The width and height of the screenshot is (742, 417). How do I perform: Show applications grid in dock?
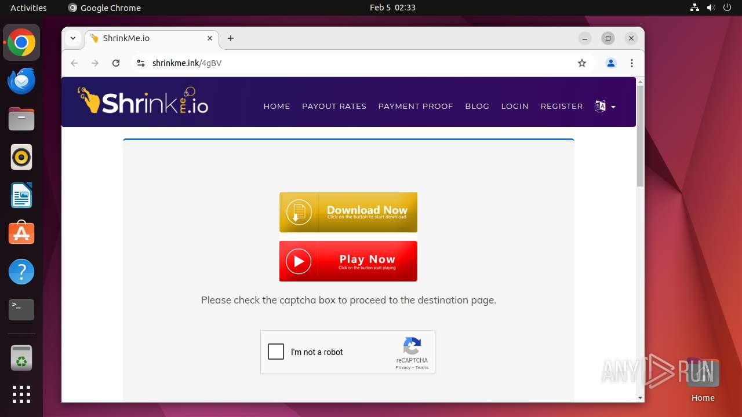[21, 394]
